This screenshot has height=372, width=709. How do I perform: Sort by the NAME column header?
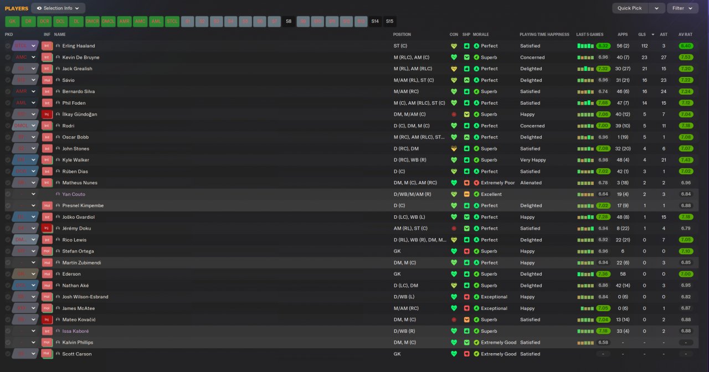pyautogui.click(x=60, y=34)
